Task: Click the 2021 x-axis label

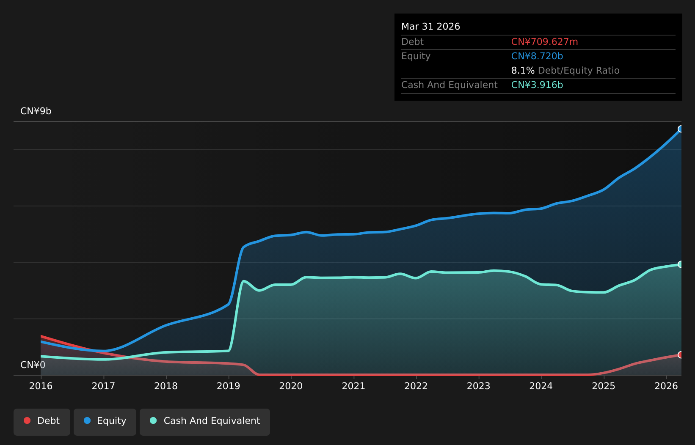Action: (x=353, y=386)
